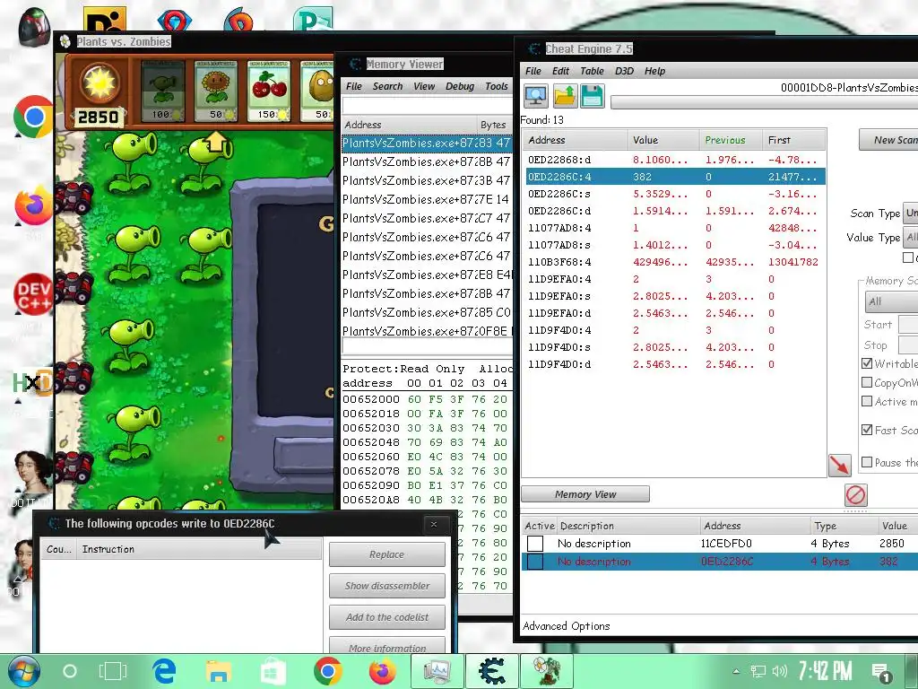Click the Windows Start button
This screenshot has height=689, width=918.
pyautogui.click(x=23, y=671)
